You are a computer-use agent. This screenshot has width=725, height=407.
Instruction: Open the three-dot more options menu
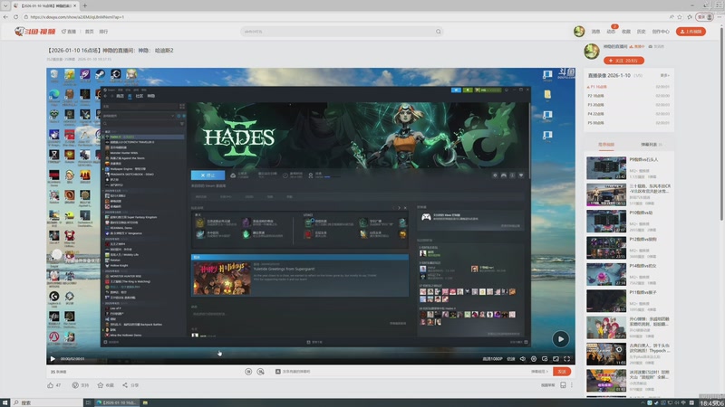[572, 385]
